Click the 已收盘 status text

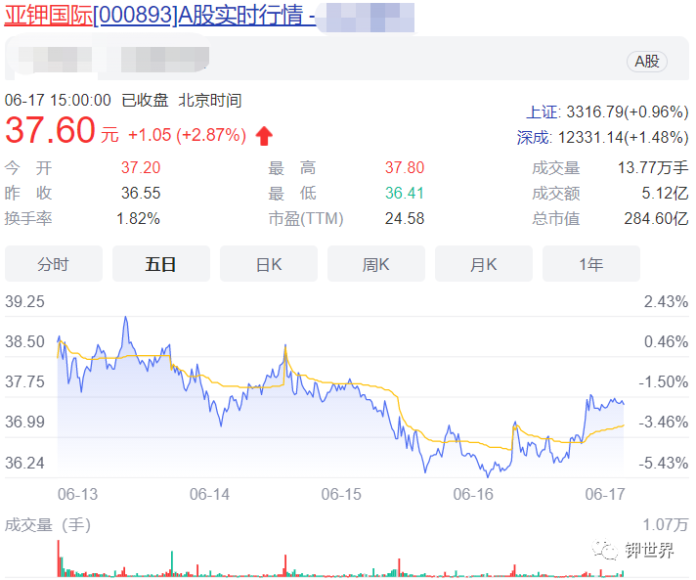145,101
